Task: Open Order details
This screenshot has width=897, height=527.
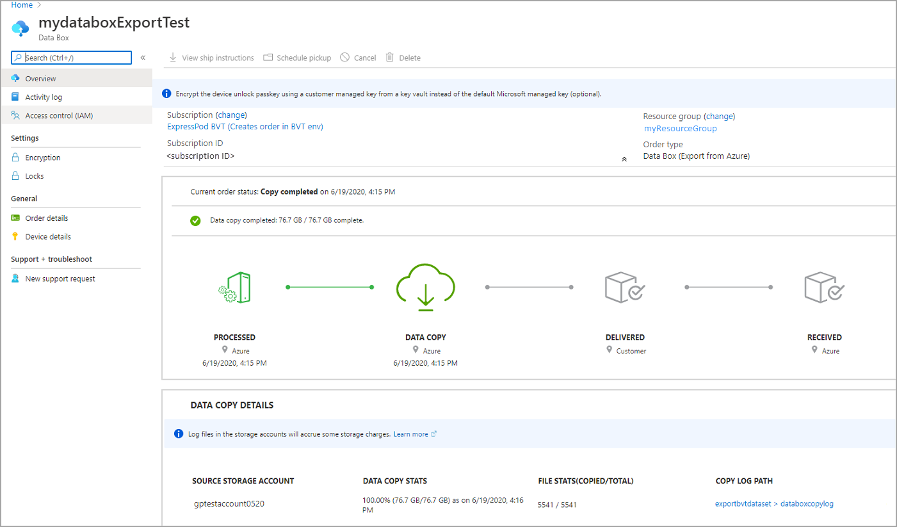Action: click(x=46, y=218)
